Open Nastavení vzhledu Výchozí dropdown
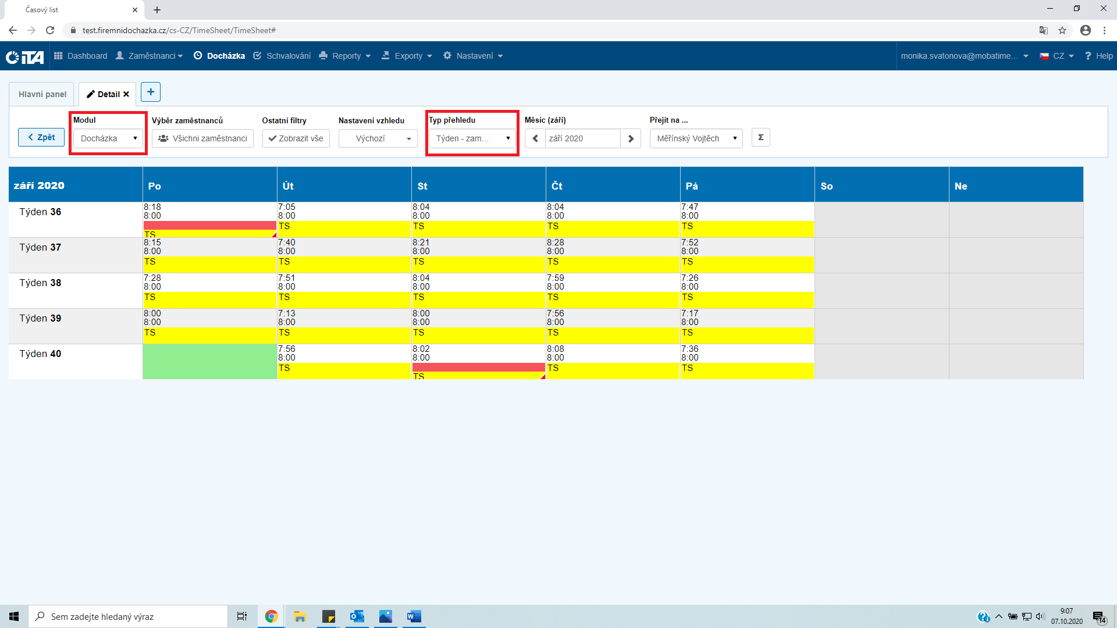 (378, 138)
